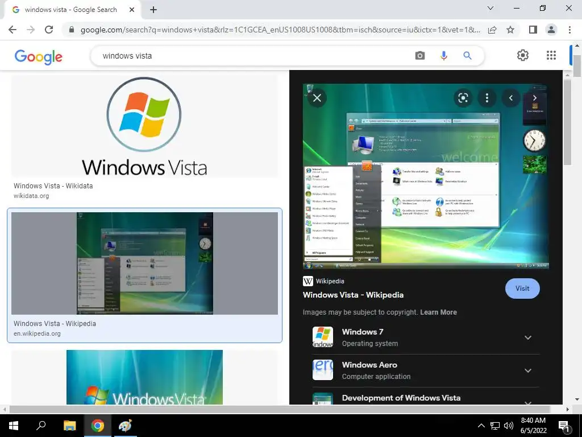Open the tab search dropdown arrow
This screenshot has width=582, height=437.
490,8
